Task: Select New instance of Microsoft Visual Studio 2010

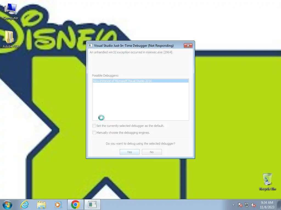Action: [x=140, y=81]
